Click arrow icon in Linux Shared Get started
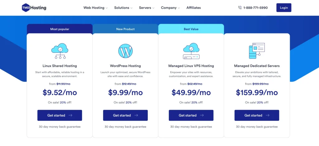This screenshot has height=146, width=319. point(70,115)
